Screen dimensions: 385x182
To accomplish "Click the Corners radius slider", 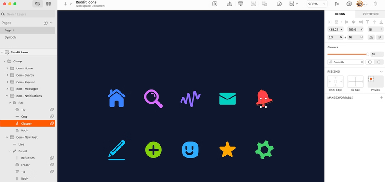I will click(x=348, y=54).
